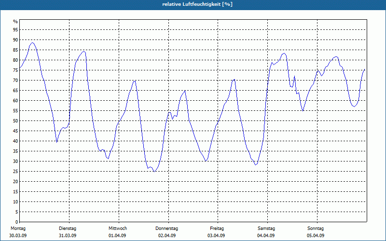Click the 'Samstag' day label
This screenshot has height=241, width=386.
(266, 228)
